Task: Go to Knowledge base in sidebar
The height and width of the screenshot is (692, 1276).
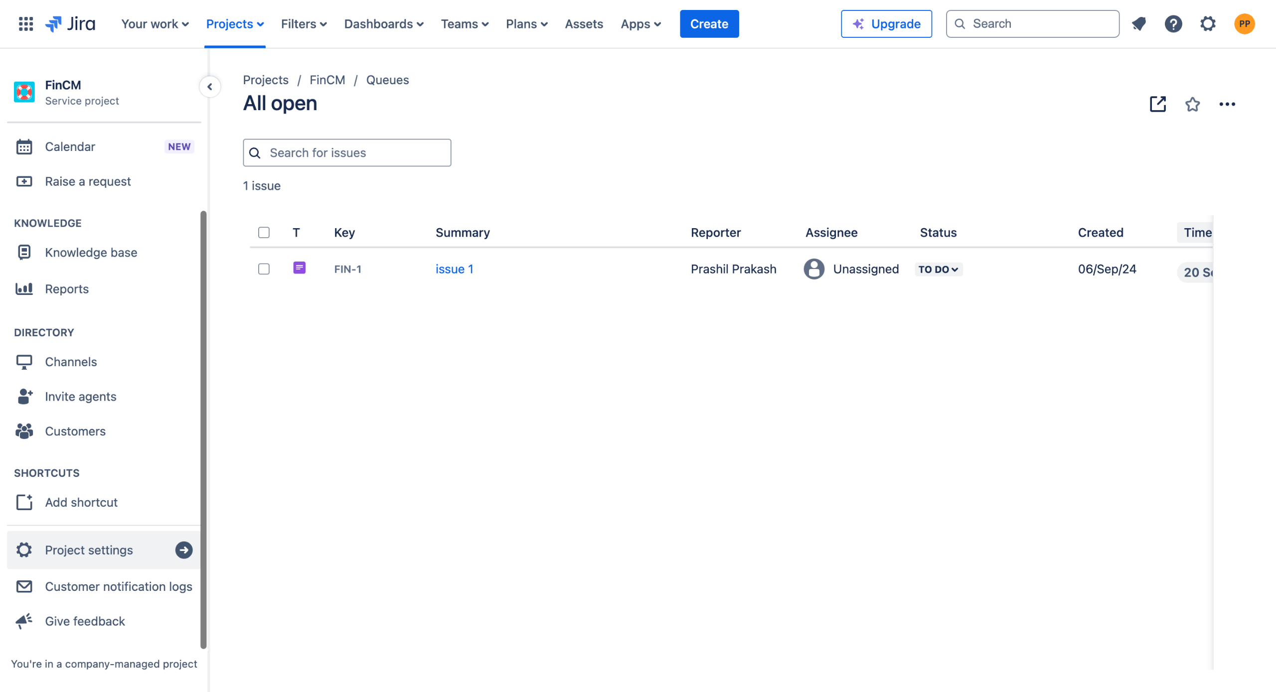Action: [x=91, y=253]
